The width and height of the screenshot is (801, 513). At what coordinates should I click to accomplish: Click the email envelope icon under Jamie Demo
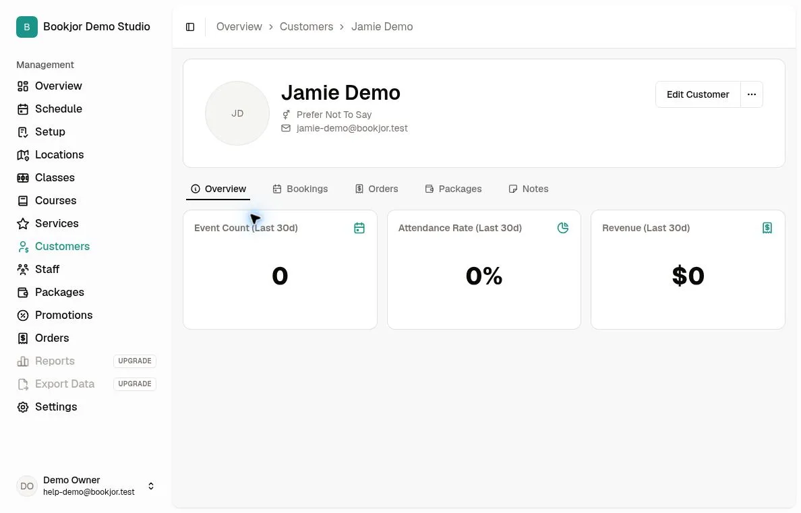pyautogui.click(x=286, y=128)
